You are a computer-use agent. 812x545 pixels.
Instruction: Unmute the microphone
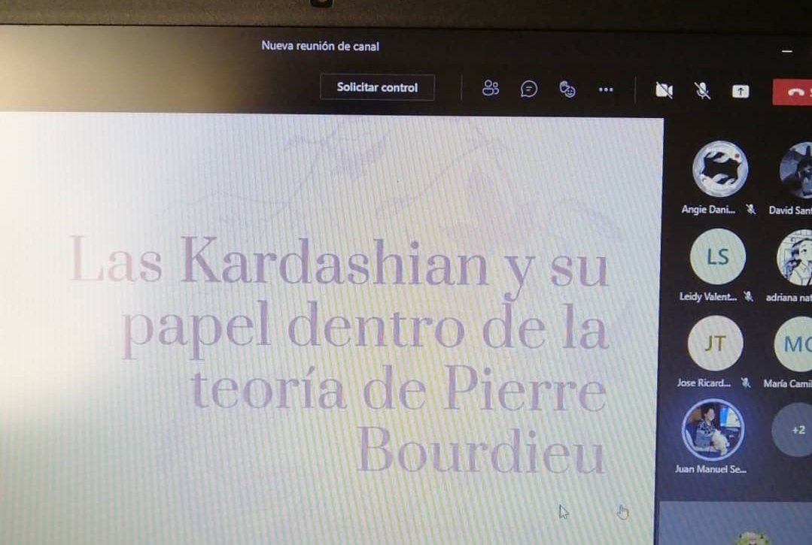pyautogui.click(x=701, y=91)
